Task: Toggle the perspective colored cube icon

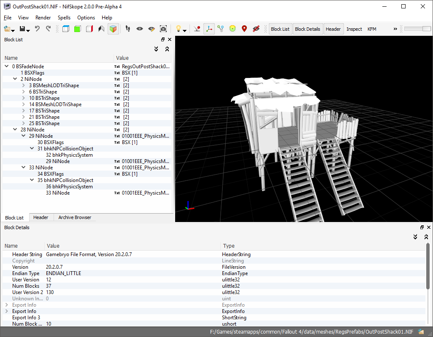Action: [113, 29]
